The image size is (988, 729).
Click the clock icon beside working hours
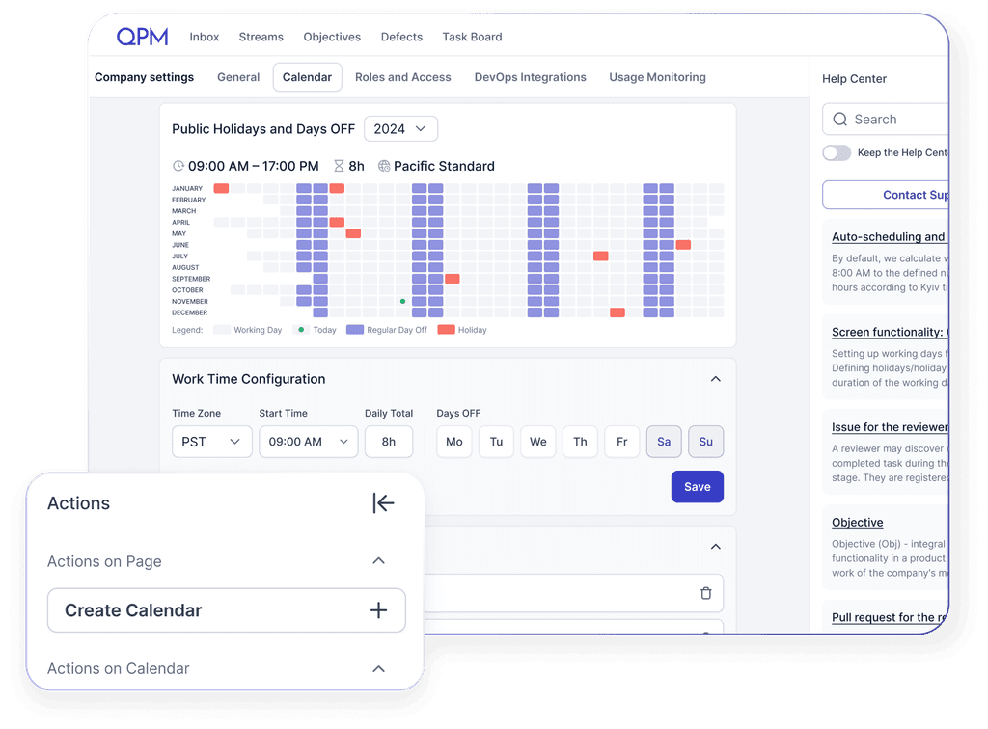pyautogui.click(x=178, y=166)
